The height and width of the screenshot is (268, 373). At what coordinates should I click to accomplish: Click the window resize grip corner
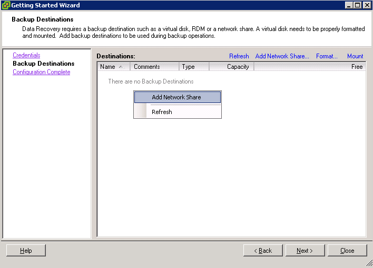pos(369,263)
